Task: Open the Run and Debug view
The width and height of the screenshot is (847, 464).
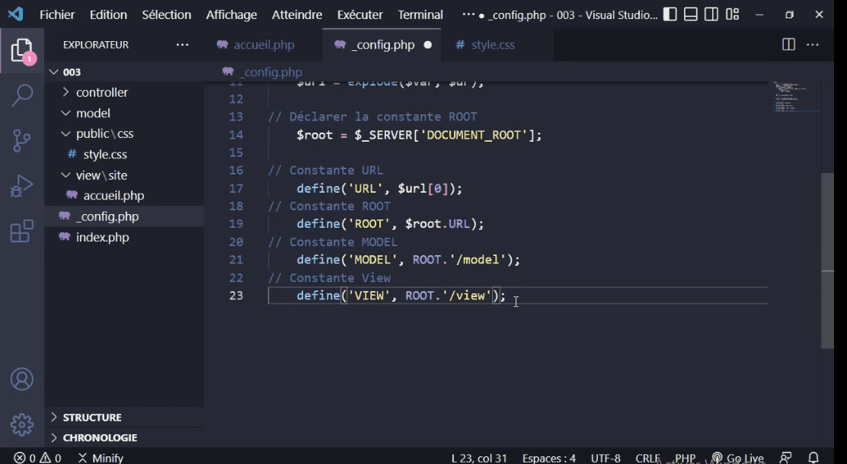Action: [22, 184]
